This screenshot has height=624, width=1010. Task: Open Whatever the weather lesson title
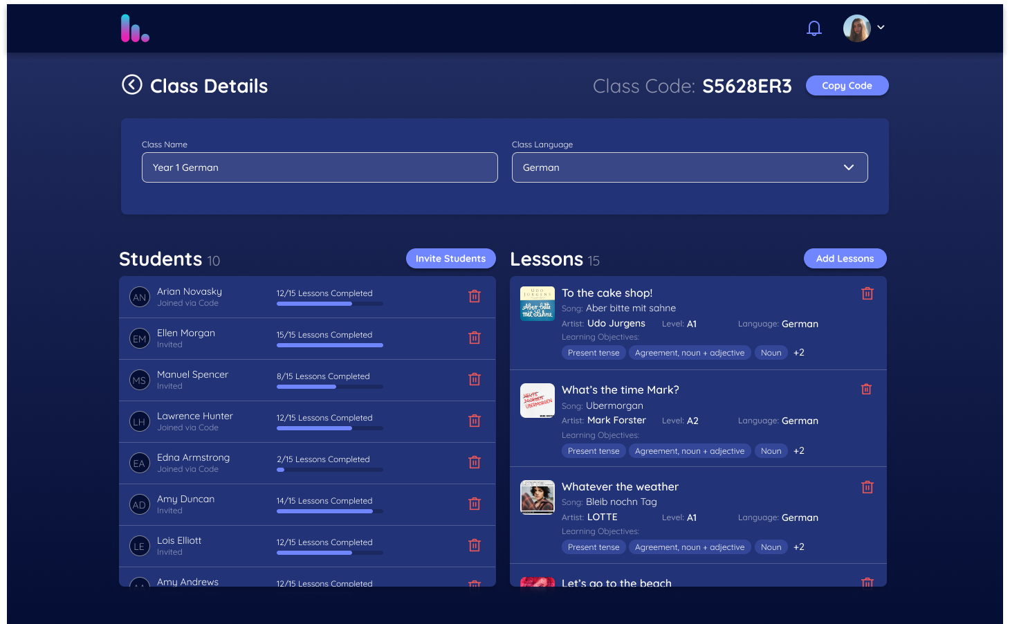[x=620, y=487]
